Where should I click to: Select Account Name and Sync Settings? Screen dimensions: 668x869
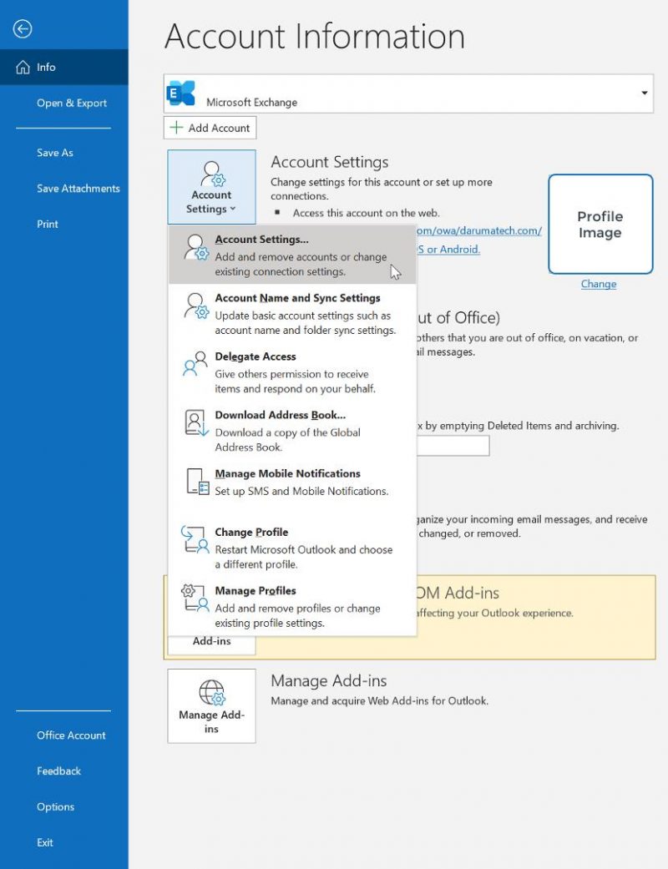(297, 298)
